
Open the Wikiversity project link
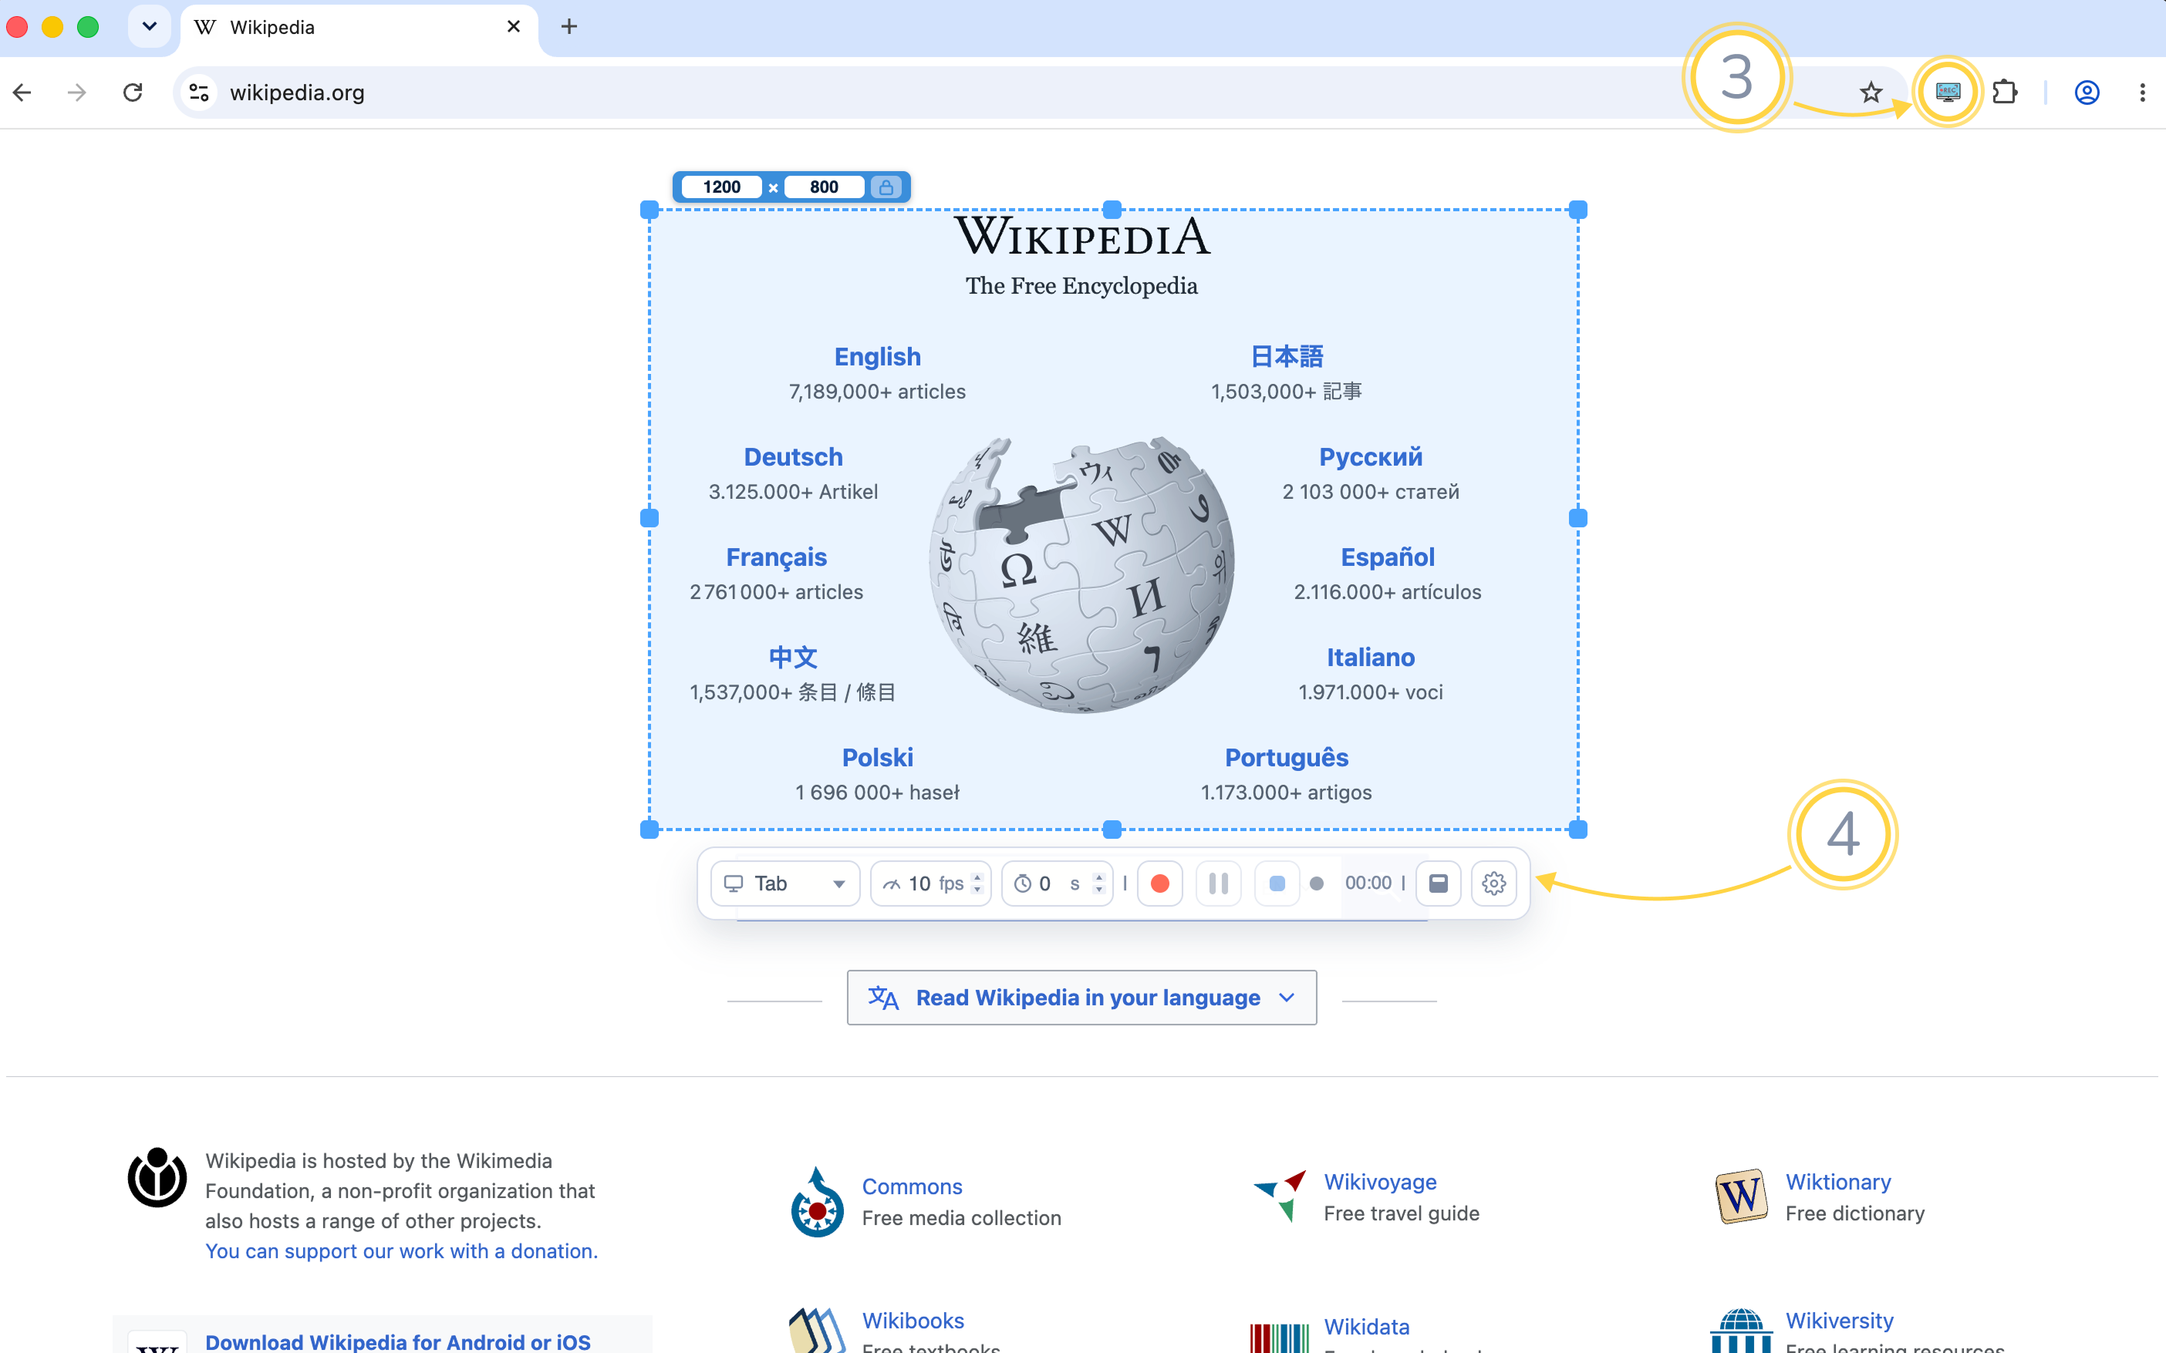1839,1320
